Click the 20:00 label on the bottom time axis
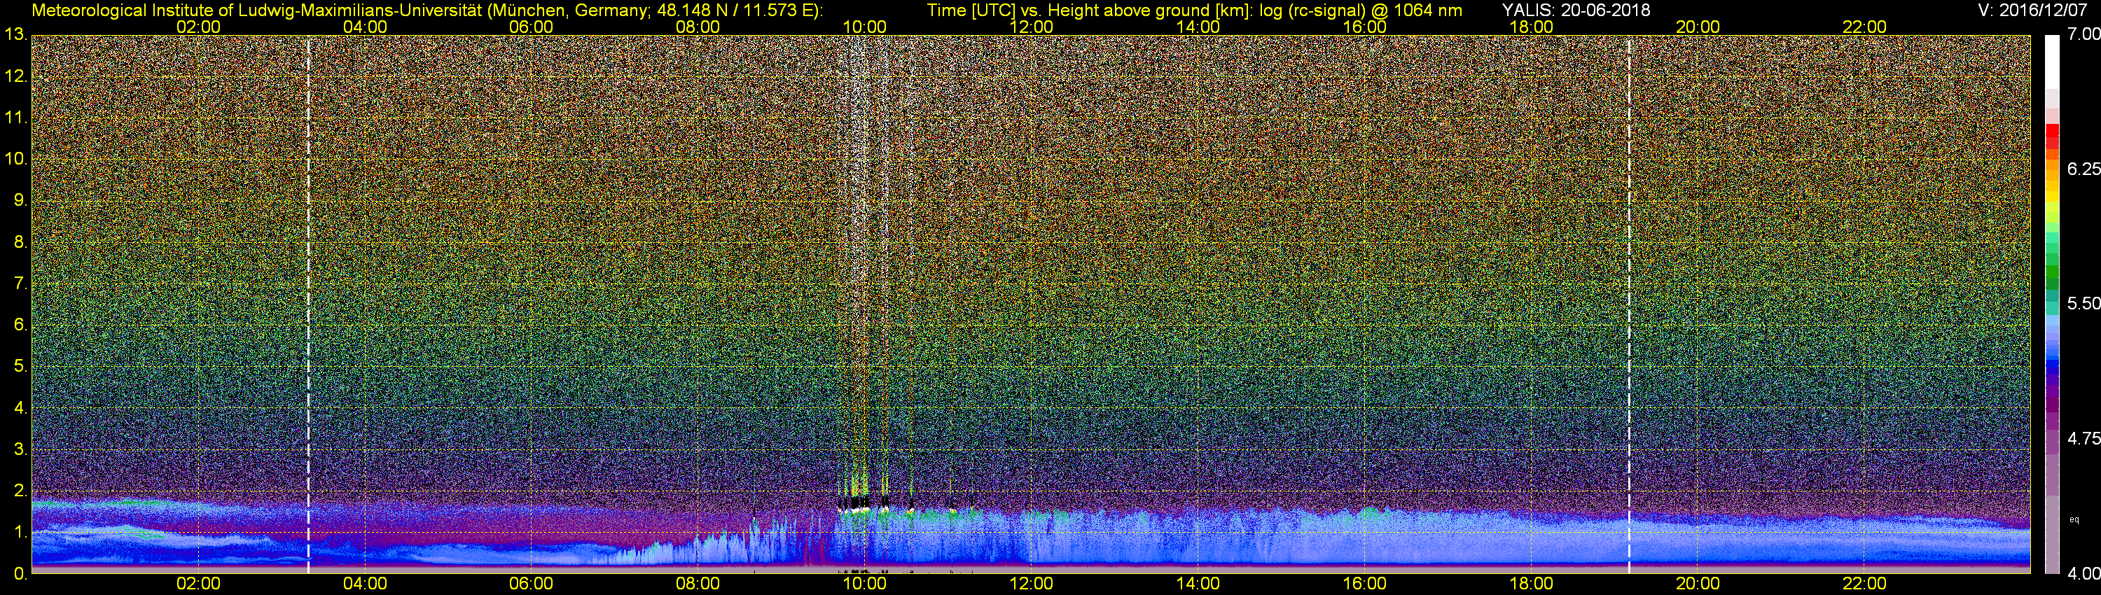 (1698, 584)
